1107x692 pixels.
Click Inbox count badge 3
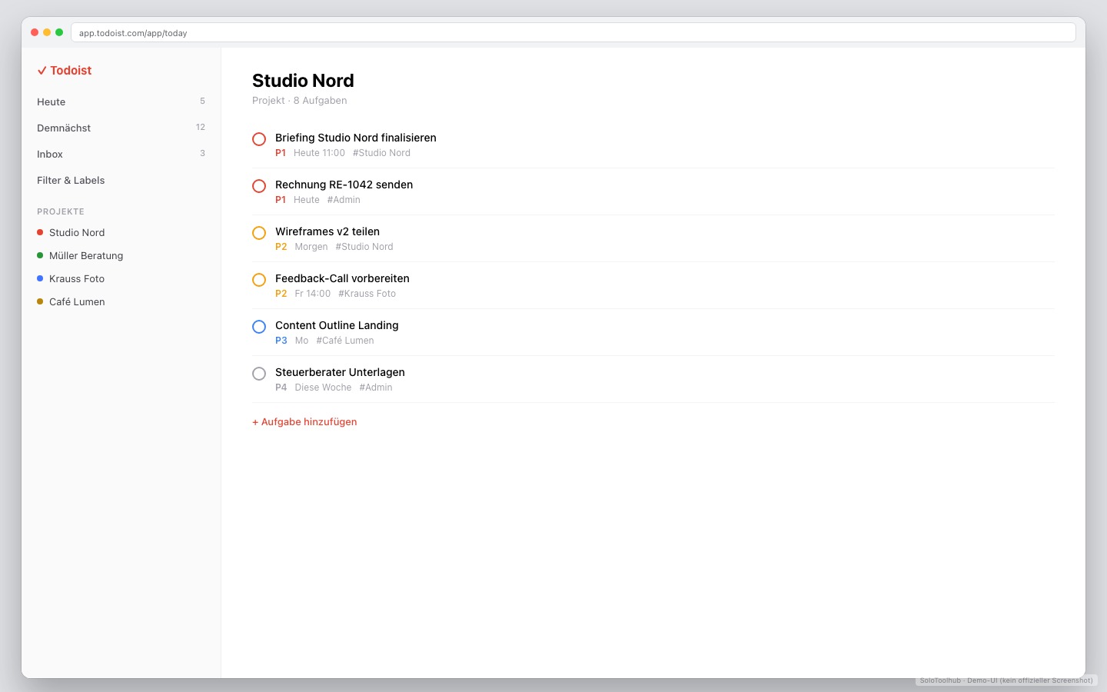[202, 154]
